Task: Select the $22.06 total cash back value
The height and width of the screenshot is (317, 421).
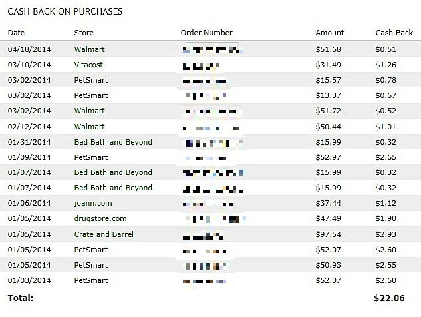Action: pyautogui.click(x=389, y=298)
